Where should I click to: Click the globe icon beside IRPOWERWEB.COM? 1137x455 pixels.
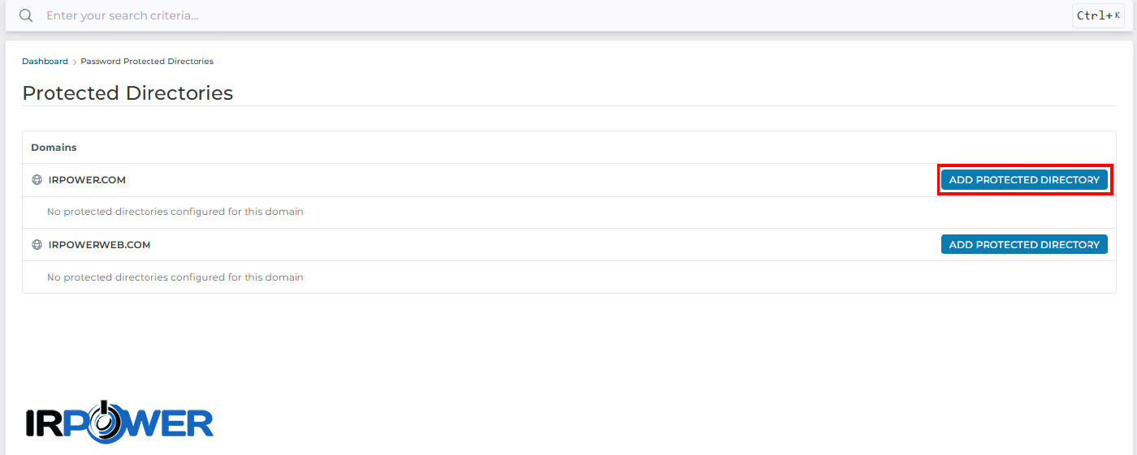(x=37, y=245)
